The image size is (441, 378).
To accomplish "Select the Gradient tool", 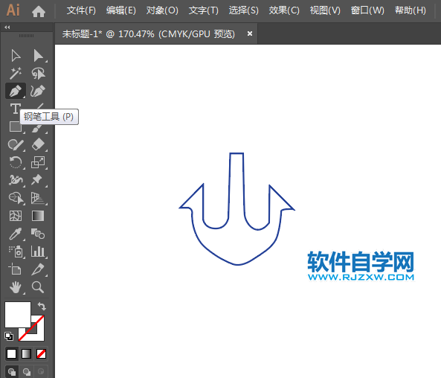I will coord(38,216).
